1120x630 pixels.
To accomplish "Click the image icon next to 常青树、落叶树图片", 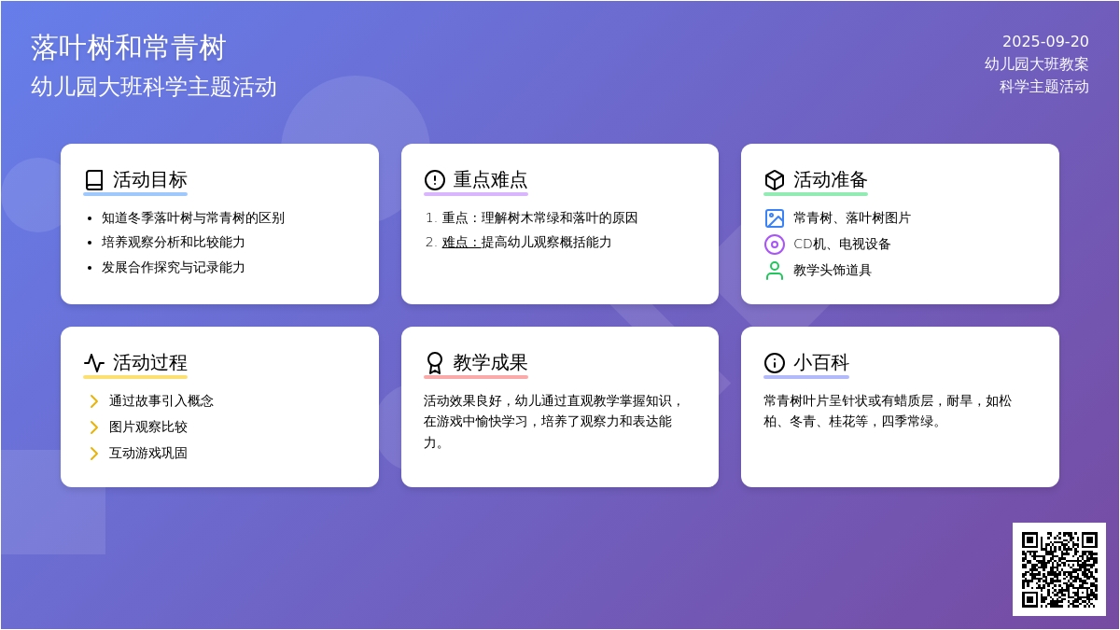I will (x=775, y=218).
